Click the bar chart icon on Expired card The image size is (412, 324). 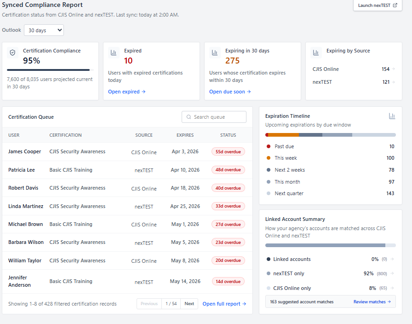pyautogui.click(x=114, y=52)
